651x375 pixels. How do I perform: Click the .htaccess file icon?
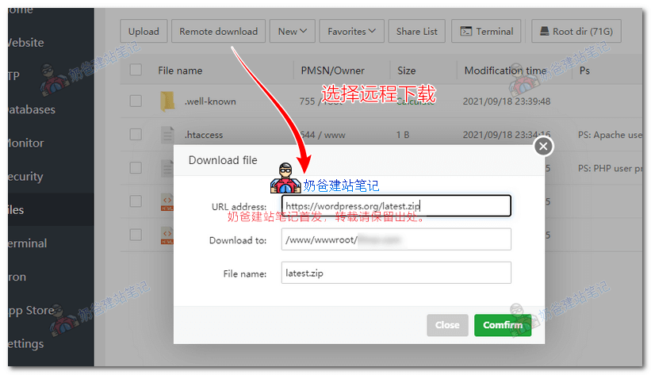167,135
